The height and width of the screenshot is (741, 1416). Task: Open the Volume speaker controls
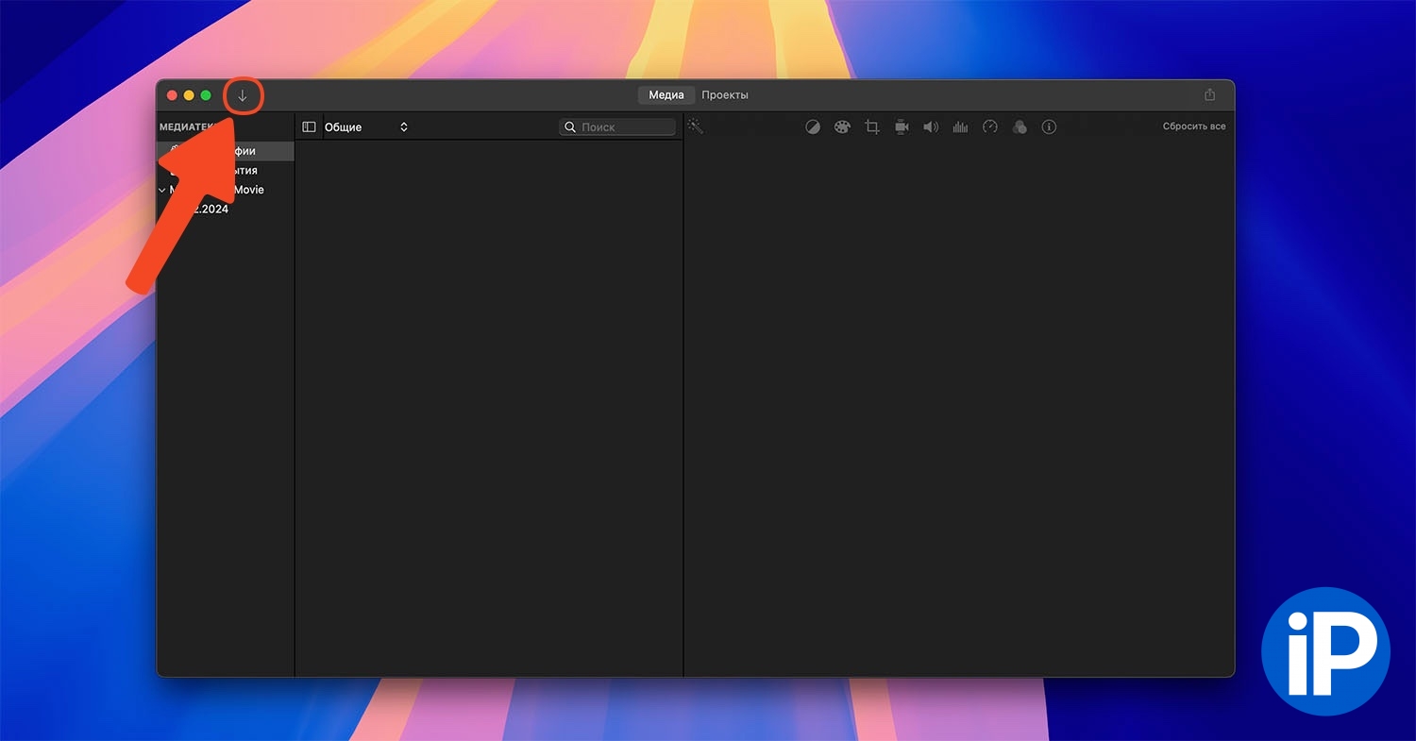(931, 126)
